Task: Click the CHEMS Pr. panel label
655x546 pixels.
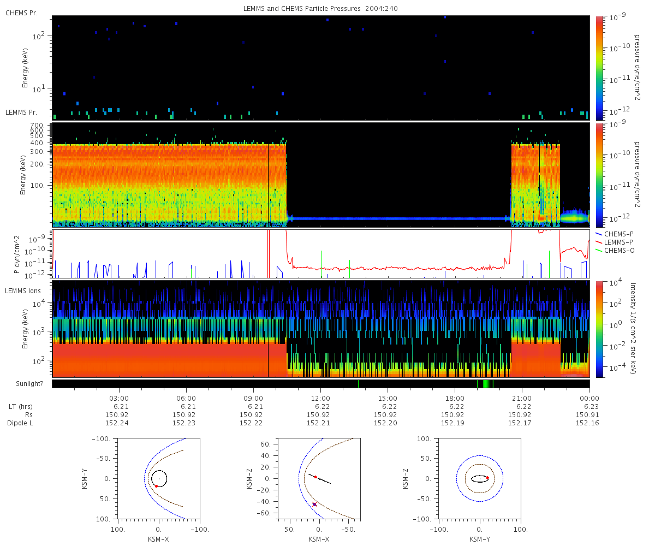Action: [x=21, y=13]
